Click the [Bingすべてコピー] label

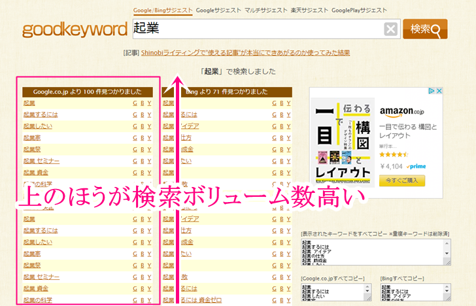click(x=402, y=279)
